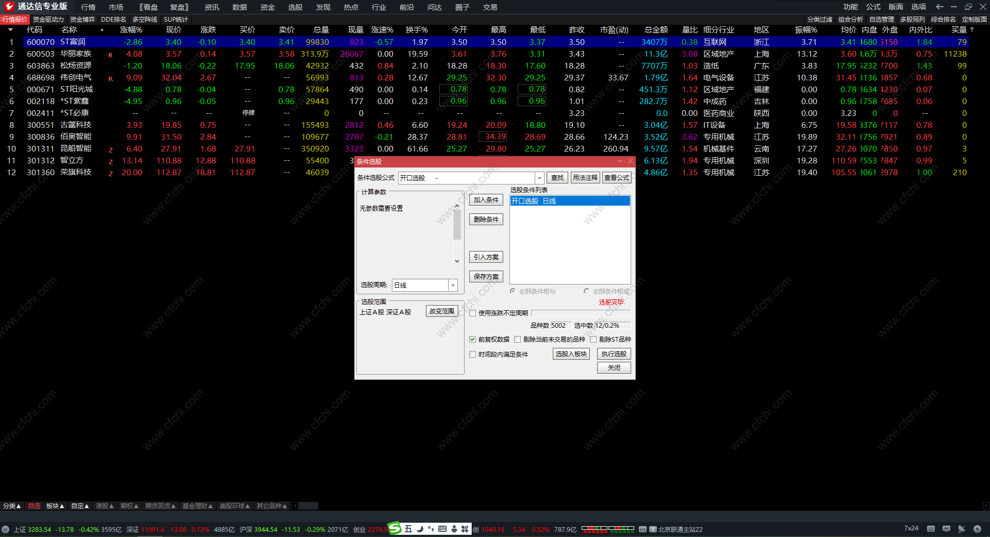Click the question mark icon beside 买量 column
The image size is (990, 537).
pos(972,30)
